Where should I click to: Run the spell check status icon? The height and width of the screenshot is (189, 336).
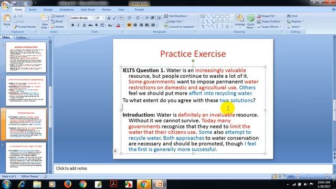pyautogui.click(x=45, y=176)
